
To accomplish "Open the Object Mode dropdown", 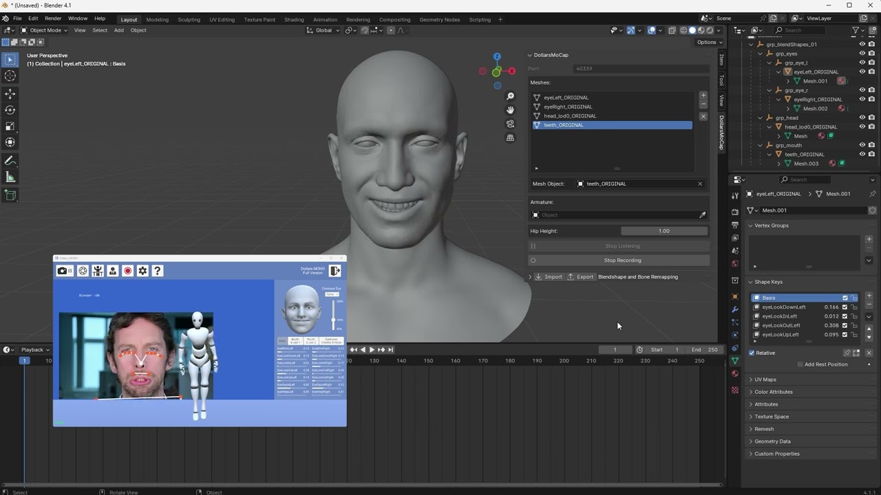I will pyautogui.click(x=44, y=30).
